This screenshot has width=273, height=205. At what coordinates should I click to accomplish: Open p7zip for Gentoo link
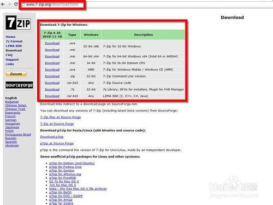[x=62, y=171]
